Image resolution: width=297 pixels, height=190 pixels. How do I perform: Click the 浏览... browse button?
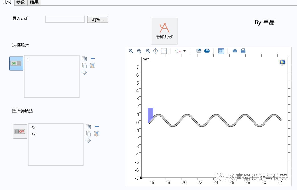(x=97, y=19)
